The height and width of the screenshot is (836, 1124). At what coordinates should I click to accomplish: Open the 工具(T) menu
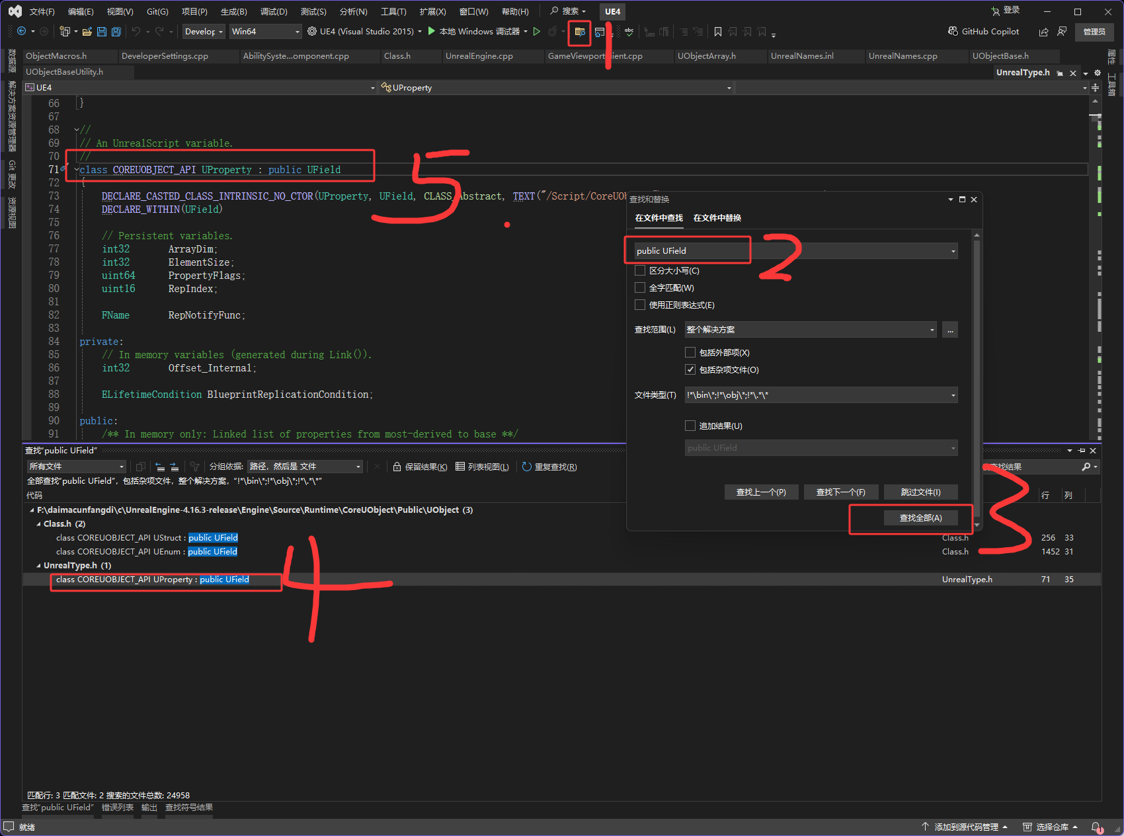point(393,11)
